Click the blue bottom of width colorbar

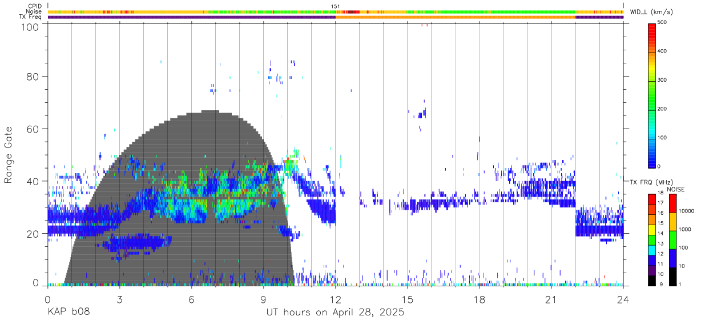tap(652, 160)
